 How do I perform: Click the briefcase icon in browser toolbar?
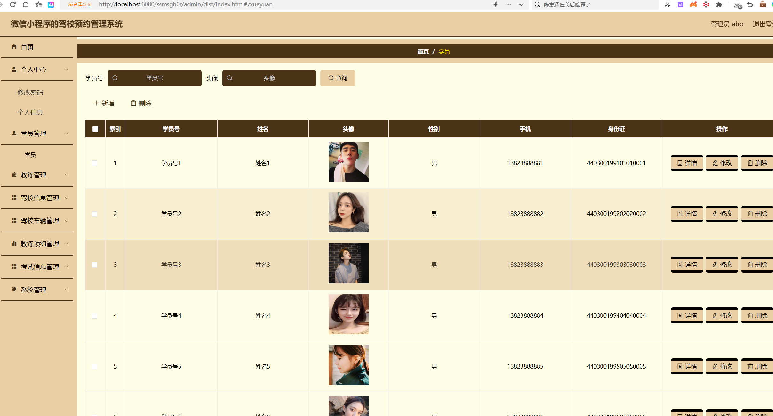click(763, 4)
